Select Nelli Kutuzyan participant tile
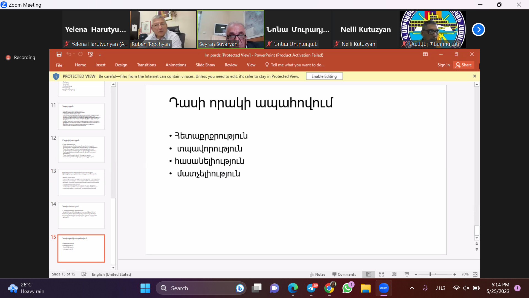The image size is (529, 298). [x=366, y=29]
